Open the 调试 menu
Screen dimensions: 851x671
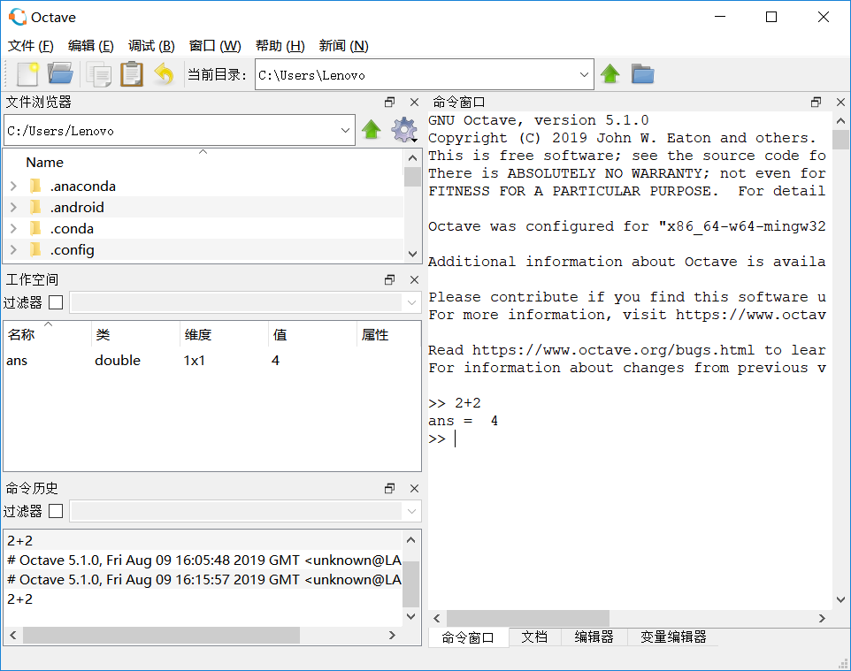[149, 45]
